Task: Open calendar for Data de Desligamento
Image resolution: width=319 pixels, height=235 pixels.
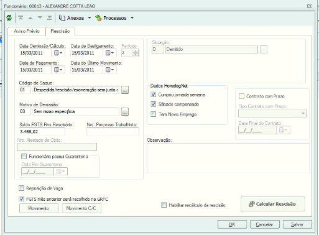Action: pos(109,53)
